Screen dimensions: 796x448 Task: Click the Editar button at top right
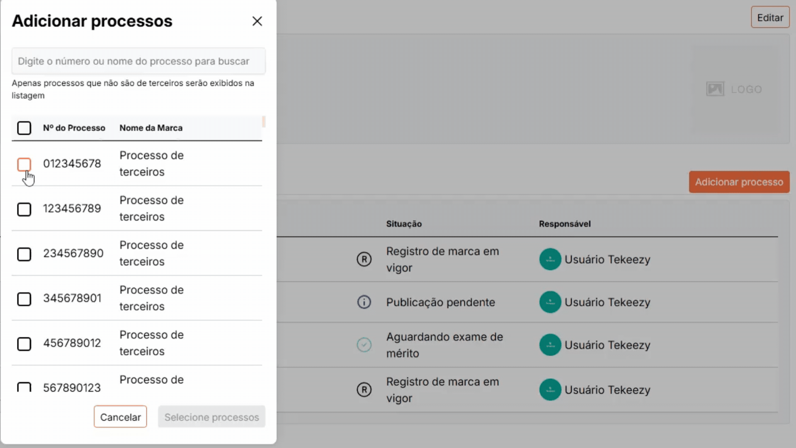pyautogui.click(x=770, y=17)
